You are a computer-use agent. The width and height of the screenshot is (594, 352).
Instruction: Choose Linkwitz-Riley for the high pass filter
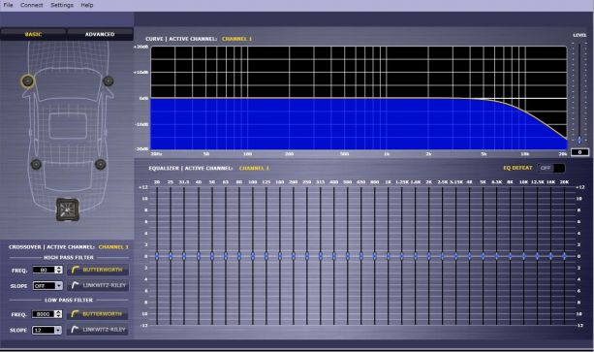point(98,285)
